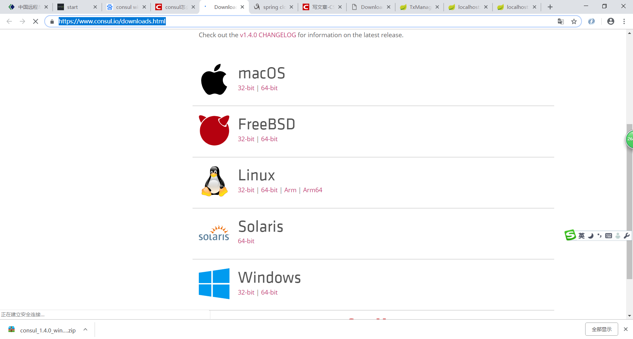Open the Chrome three-dot menu
Image resolution: width=633 pixels, height=339 pixels.
[624, 21]
